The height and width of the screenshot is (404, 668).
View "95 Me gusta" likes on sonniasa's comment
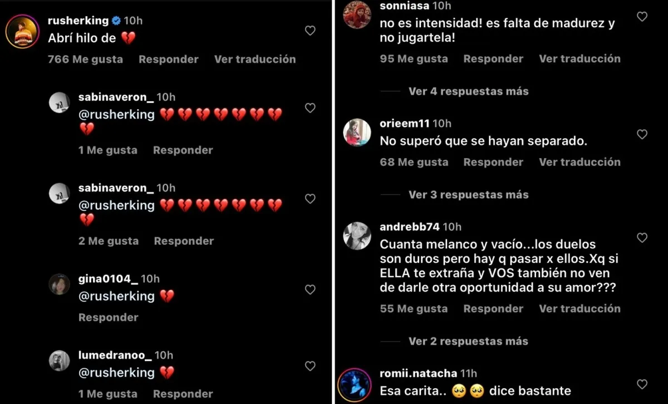click(414, 58)
